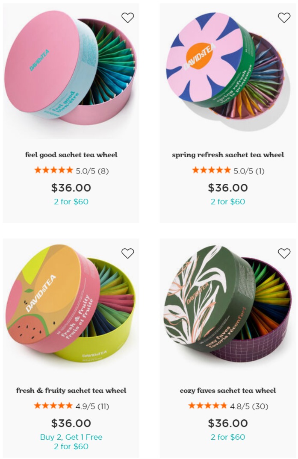The image size is (298, 459).
Task: Select 2 for $60 offer under cozy faves
Action: click(228, 437)
